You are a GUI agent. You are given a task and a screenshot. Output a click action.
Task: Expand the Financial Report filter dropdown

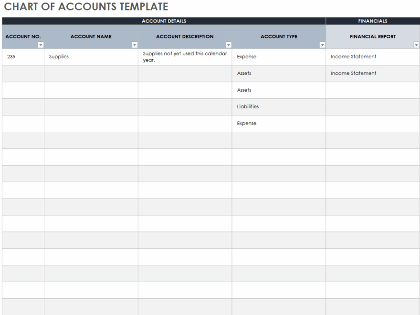(416, 45)
